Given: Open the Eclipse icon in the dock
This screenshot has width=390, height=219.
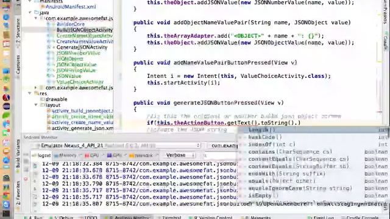Looking at the screenshot, I should pos(7,106).
